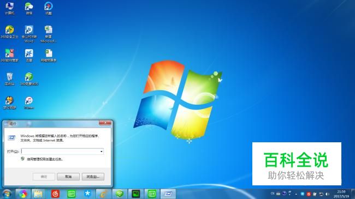Screen dimensions: 355x199
Task: Show hidden system tray icons
Action: point(296,194)
